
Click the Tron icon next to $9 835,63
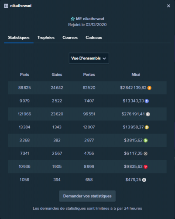pos(146,167)
